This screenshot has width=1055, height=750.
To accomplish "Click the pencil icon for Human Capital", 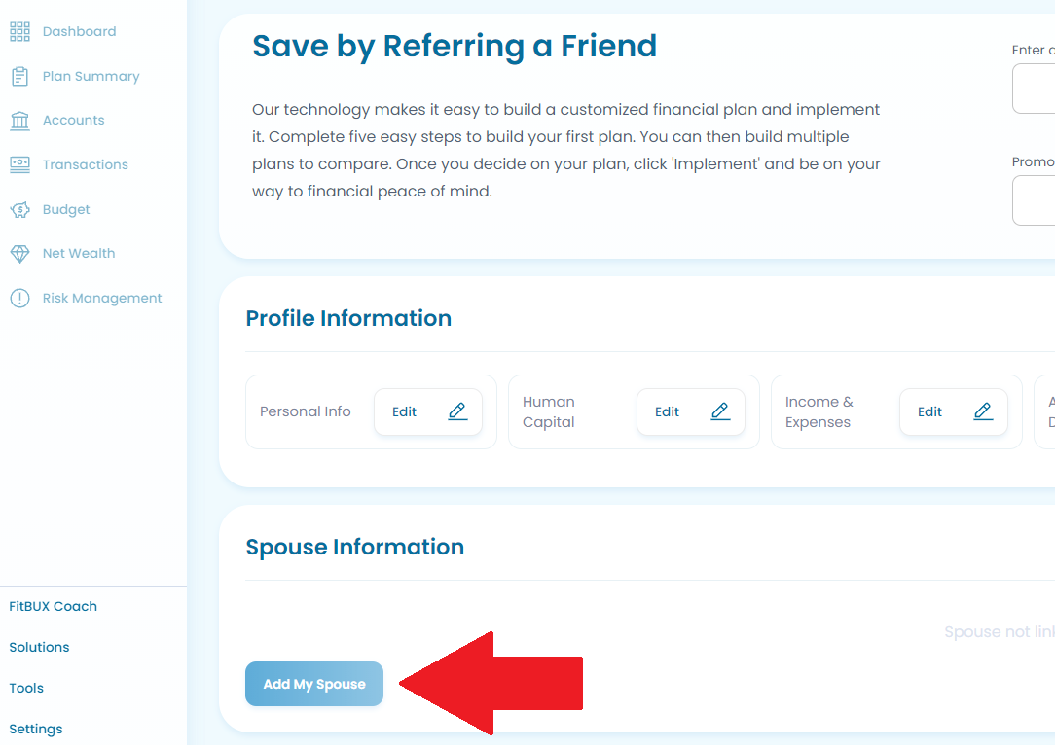I will 720,411.
